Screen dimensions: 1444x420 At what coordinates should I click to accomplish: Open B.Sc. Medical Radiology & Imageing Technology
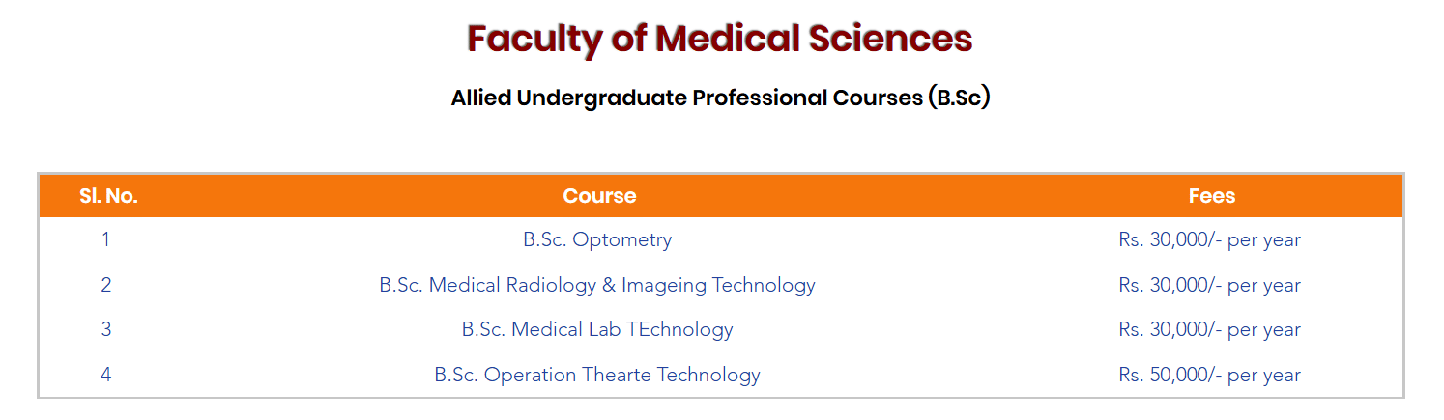tap(597, 285)
